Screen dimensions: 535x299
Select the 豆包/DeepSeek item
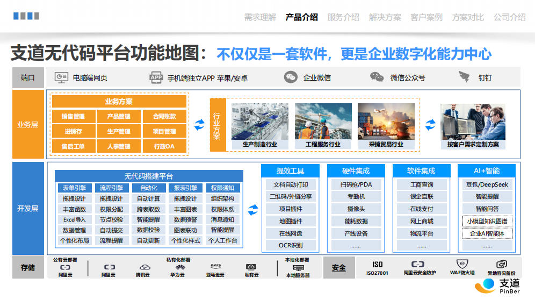pos(487,184)
